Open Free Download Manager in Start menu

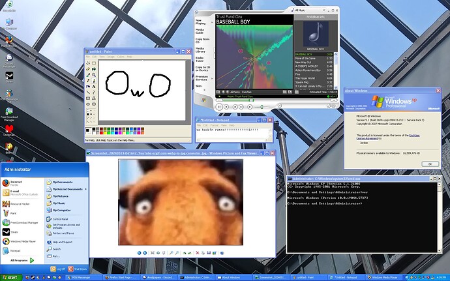pos(20,223)
